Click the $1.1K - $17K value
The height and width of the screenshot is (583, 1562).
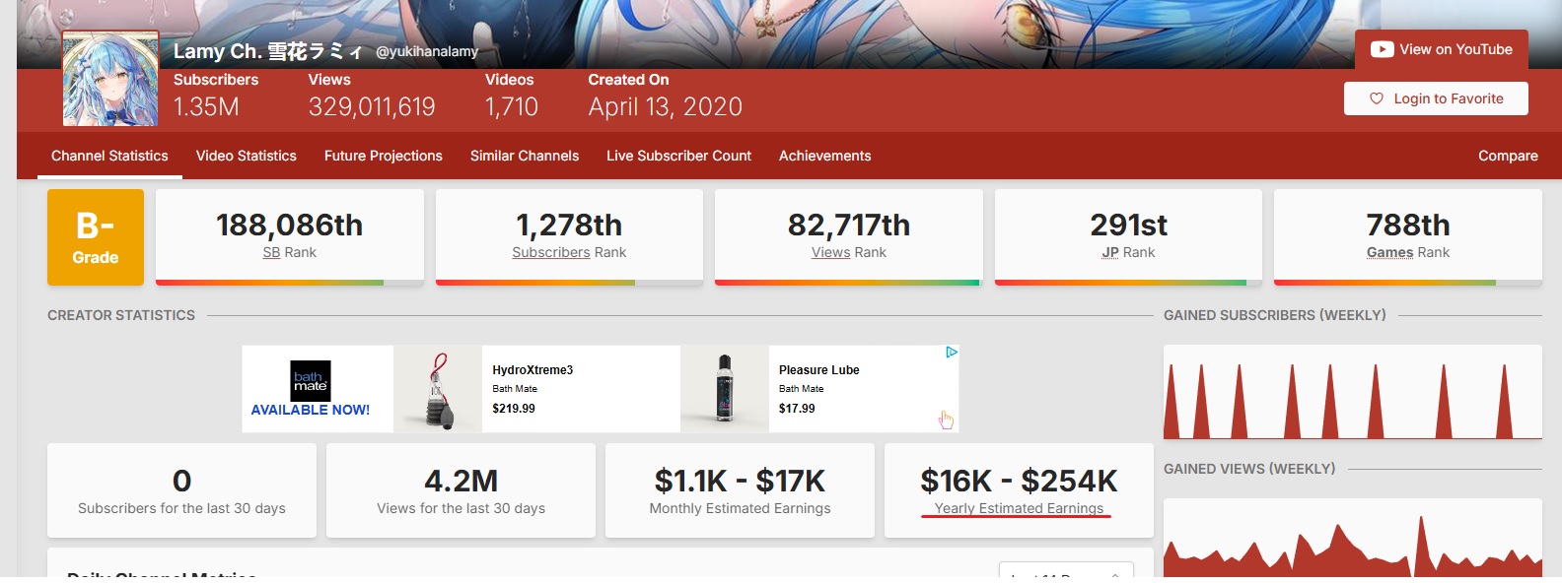coord(740,481)
